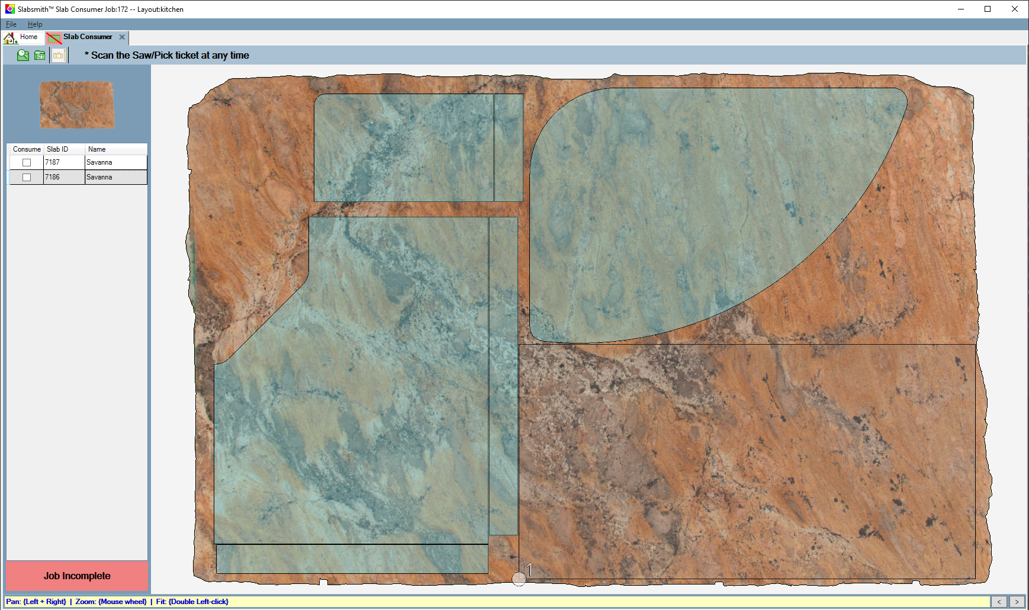Click the Fit: {Double Left-click} status hint
1029x610 pixels.
coord(192,602)
